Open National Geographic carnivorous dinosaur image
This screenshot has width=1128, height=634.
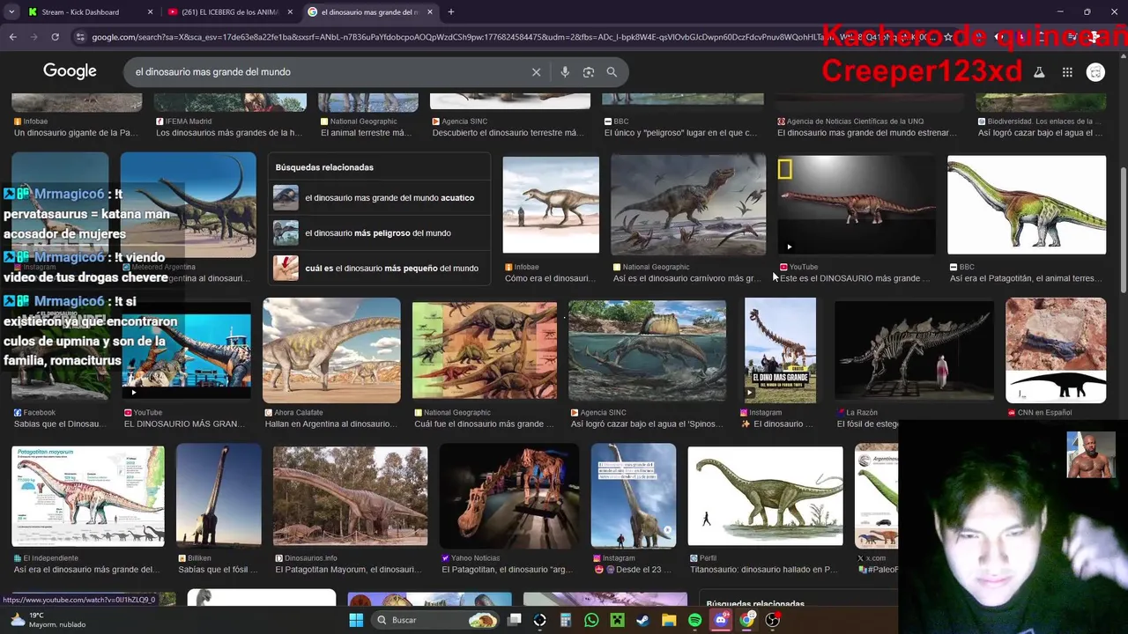[688, 205]
